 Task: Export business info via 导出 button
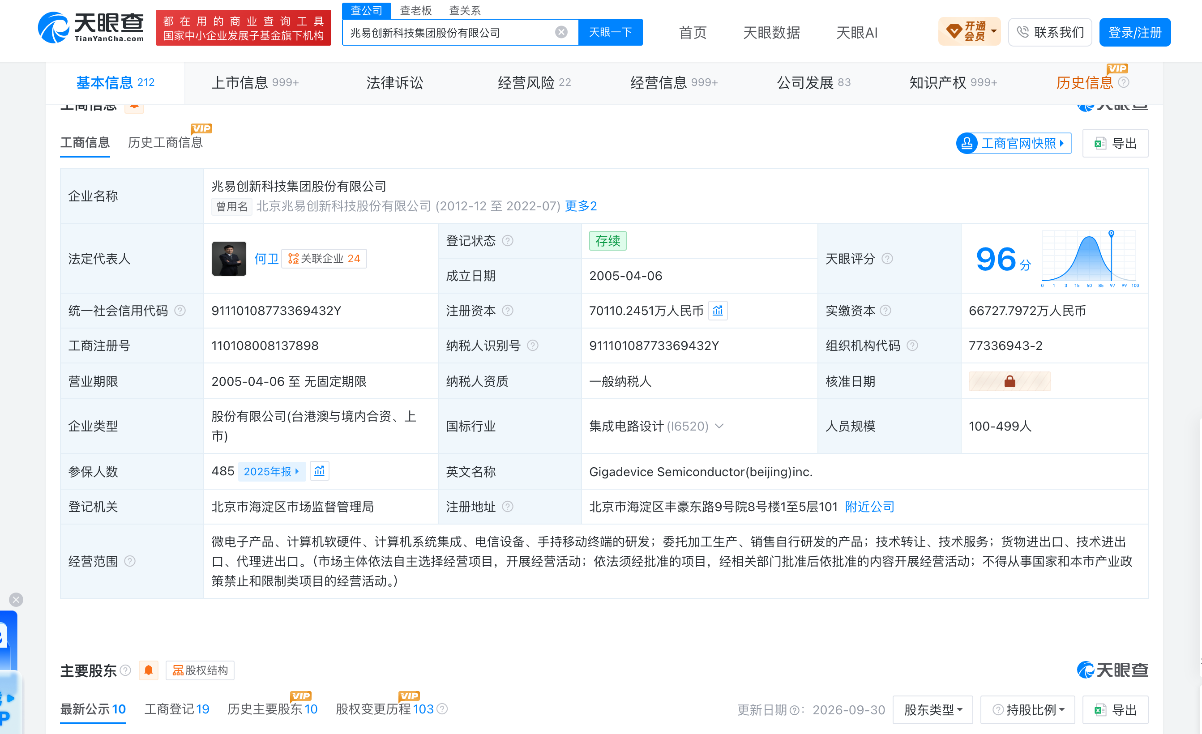(x=1115, y=143)
